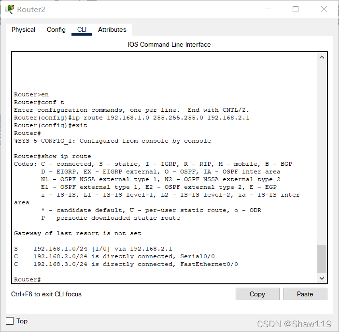Close the Router2 window
Image resolution: width=339 pixels, height=332 pixels.
(x=324, y=9)
